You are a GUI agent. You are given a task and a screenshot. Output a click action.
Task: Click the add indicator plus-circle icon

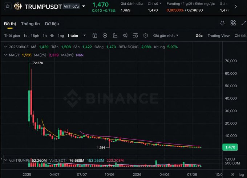[x=105, y=36]
